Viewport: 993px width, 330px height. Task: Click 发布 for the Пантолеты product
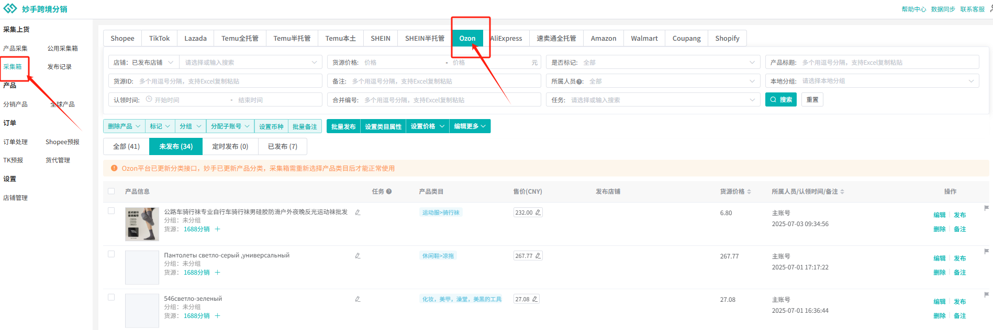960,258
